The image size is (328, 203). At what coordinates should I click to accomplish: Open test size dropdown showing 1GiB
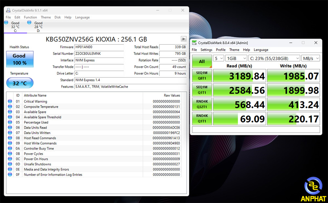pos(236,58)
